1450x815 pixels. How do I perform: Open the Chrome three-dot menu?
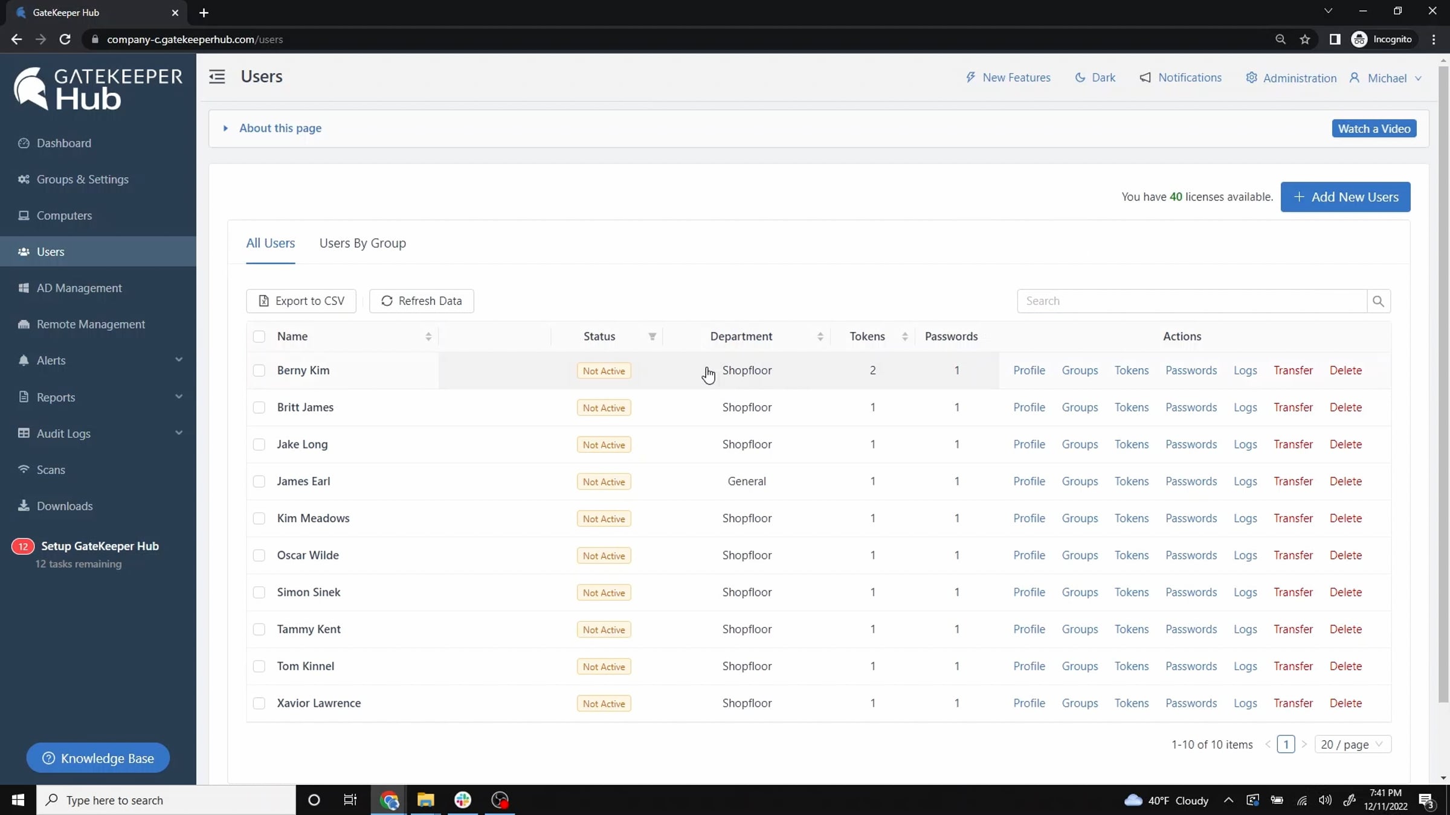click(x=1434, y=39)
